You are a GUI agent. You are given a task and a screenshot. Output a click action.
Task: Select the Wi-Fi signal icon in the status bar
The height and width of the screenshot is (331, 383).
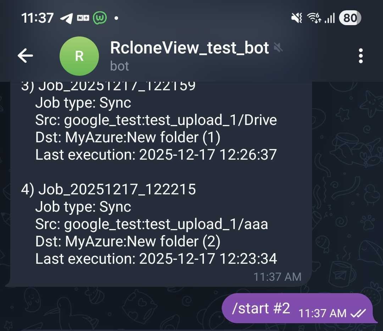tap(314, 18)
